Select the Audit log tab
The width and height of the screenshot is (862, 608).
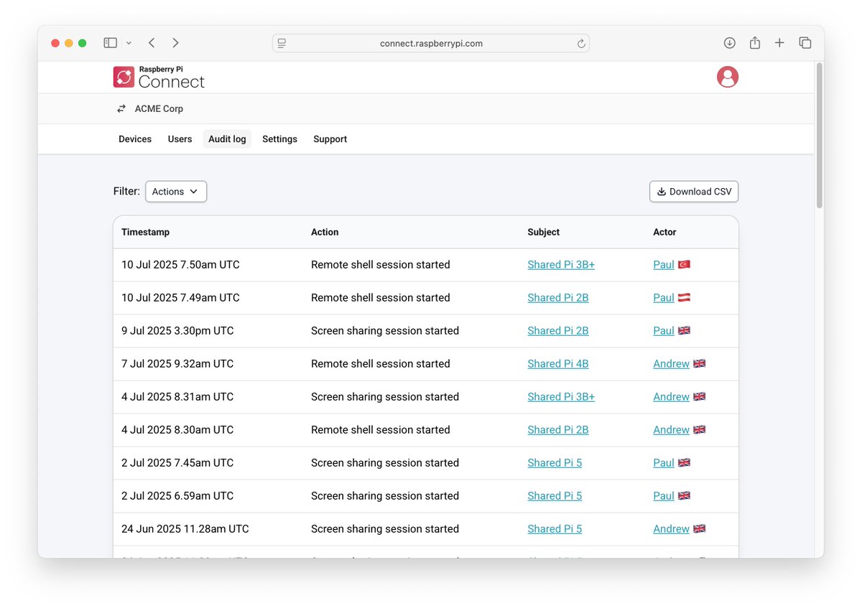[227, 139]
